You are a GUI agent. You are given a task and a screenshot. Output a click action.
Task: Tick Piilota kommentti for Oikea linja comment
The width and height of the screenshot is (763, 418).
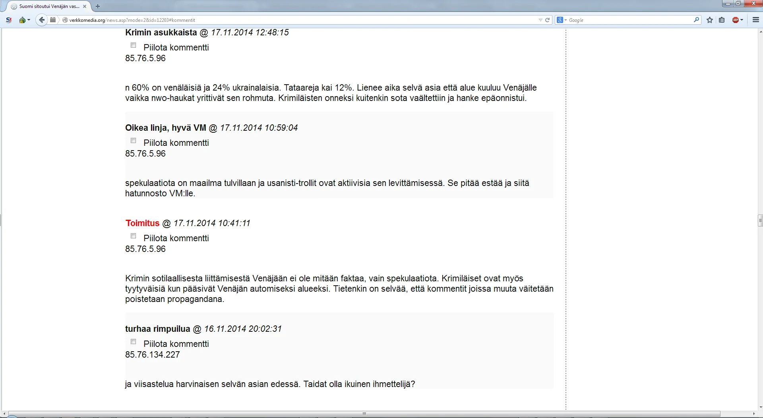click(134, 141)
